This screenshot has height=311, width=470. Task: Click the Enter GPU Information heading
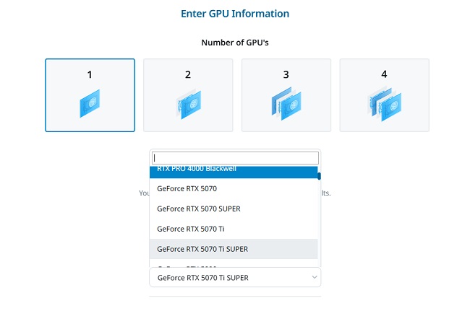(x=235, y=14)
